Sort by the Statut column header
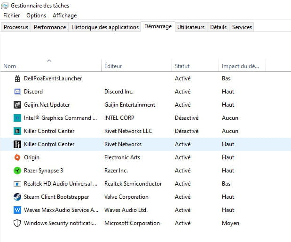 [182, 66]
